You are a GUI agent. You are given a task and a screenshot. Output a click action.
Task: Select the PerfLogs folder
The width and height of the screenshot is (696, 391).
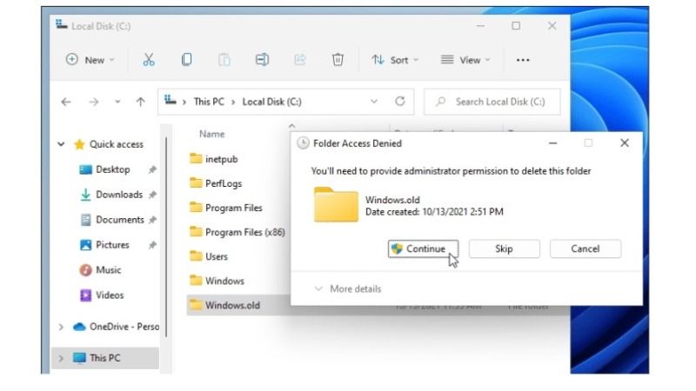click(216, 183)
